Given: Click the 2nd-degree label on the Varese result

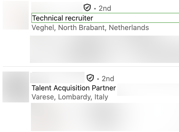Looking at the screenshot, I should pos(108,78).
